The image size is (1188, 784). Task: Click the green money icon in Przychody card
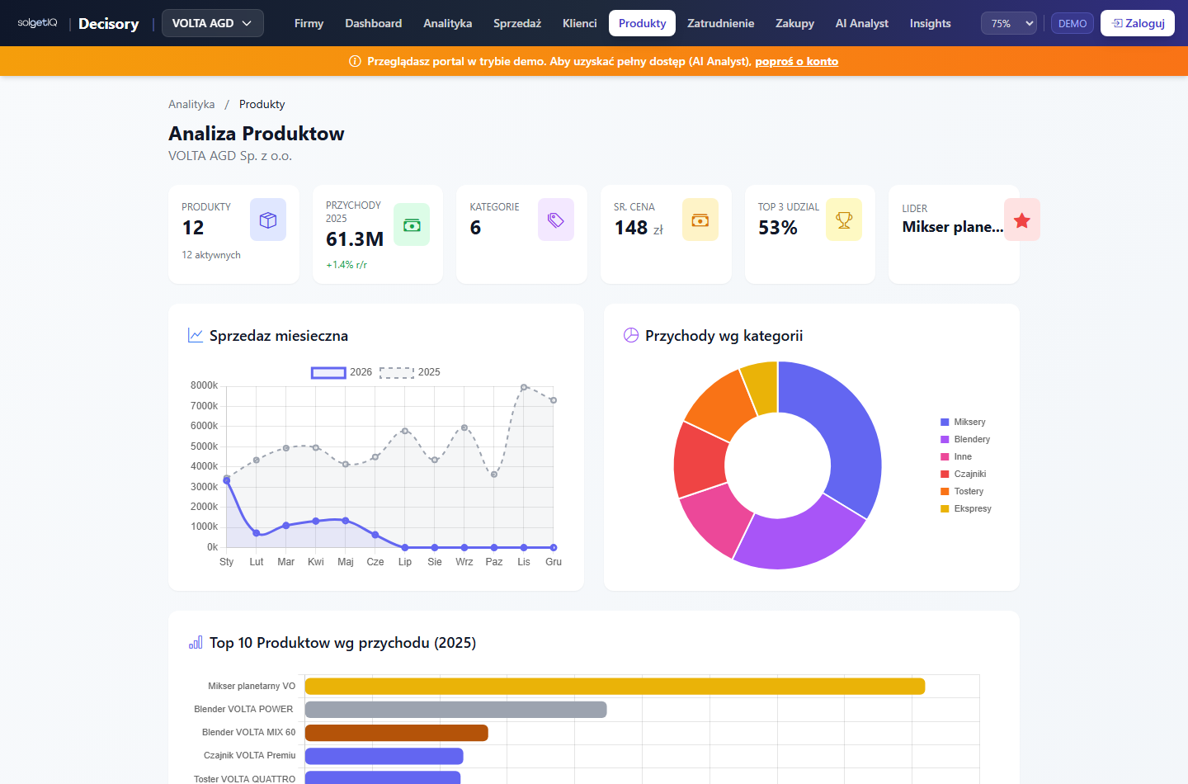[412, 224]
